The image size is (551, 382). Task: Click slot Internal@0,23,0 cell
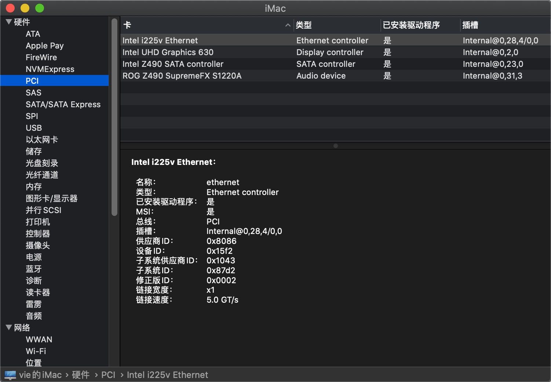(x=493, y=64)
